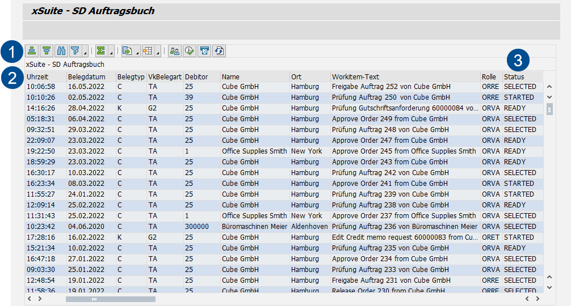The width and height of the screenshot is (571, 306).
Task: Open the export options dropdown arrow
Action: (137, 53)
